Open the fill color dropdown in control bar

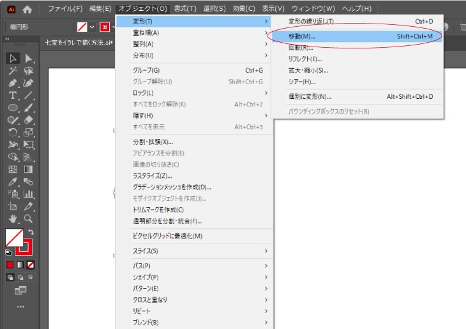pyautogui.click(x=92, y=27)
